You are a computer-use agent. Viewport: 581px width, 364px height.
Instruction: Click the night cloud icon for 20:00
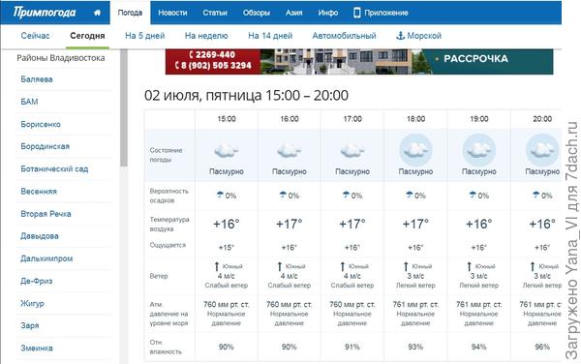(542, 150)
